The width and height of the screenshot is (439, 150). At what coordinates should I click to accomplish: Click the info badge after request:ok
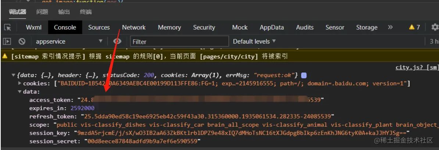pos(304,75)
